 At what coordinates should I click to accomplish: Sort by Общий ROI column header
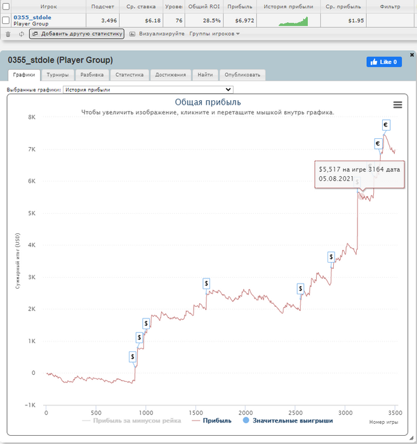[x=204, y=6]
